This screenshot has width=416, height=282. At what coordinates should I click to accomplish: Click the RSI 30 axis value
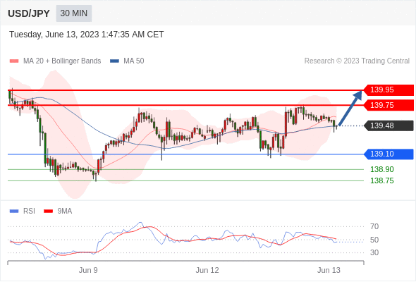(374, 252)
